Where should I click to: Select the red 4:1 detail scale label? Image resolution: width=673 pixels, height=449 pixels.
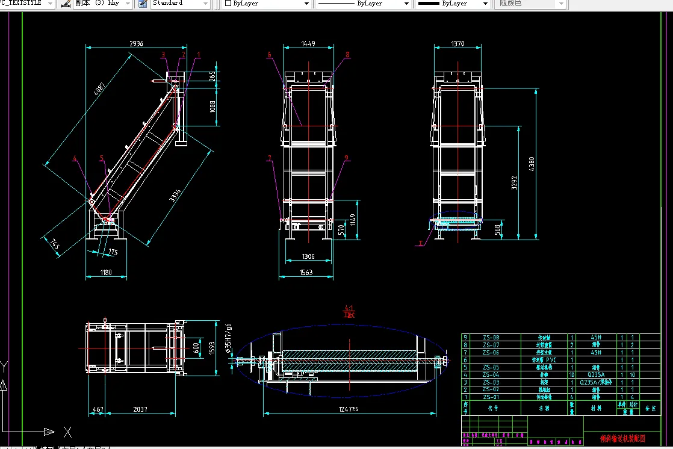pos(349,308)
